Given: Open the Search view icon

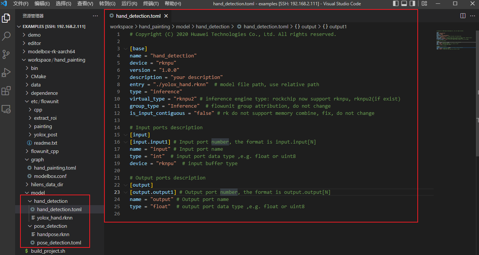Looking at the screenshot, I should pos(6,36).
